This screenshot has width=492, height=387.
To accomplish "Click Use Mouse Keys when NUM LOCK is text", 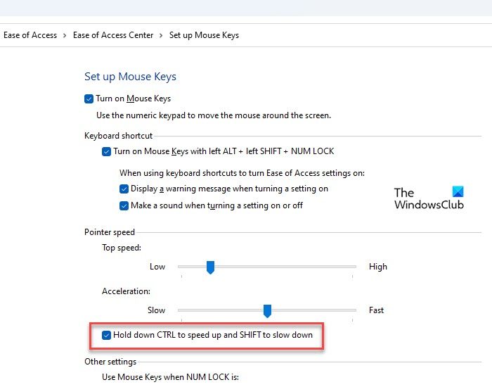I will 170,377.
